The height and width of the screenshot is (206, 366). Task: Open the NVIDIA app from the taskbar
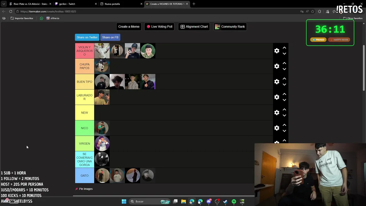click(242, 201)
